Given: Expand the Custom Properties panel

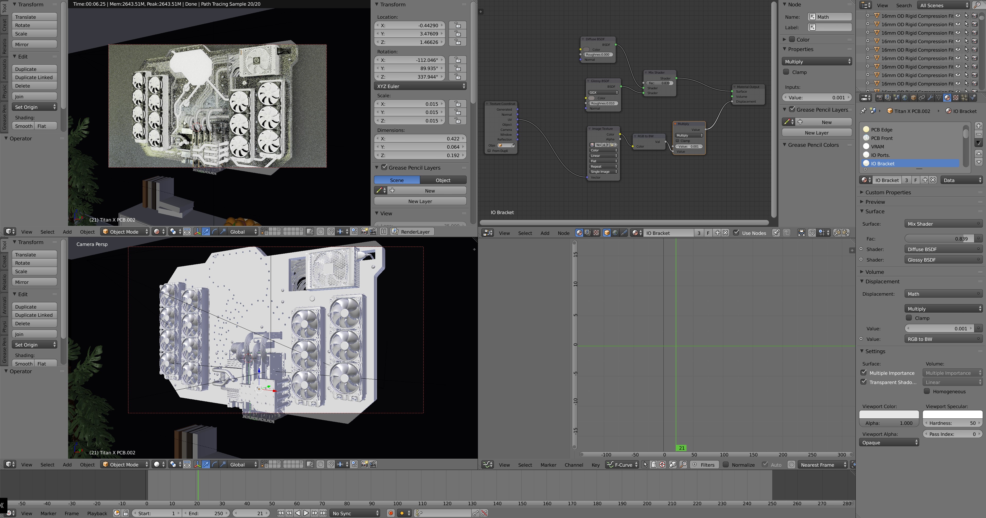Looking at the screenshot, I should 888,193.
